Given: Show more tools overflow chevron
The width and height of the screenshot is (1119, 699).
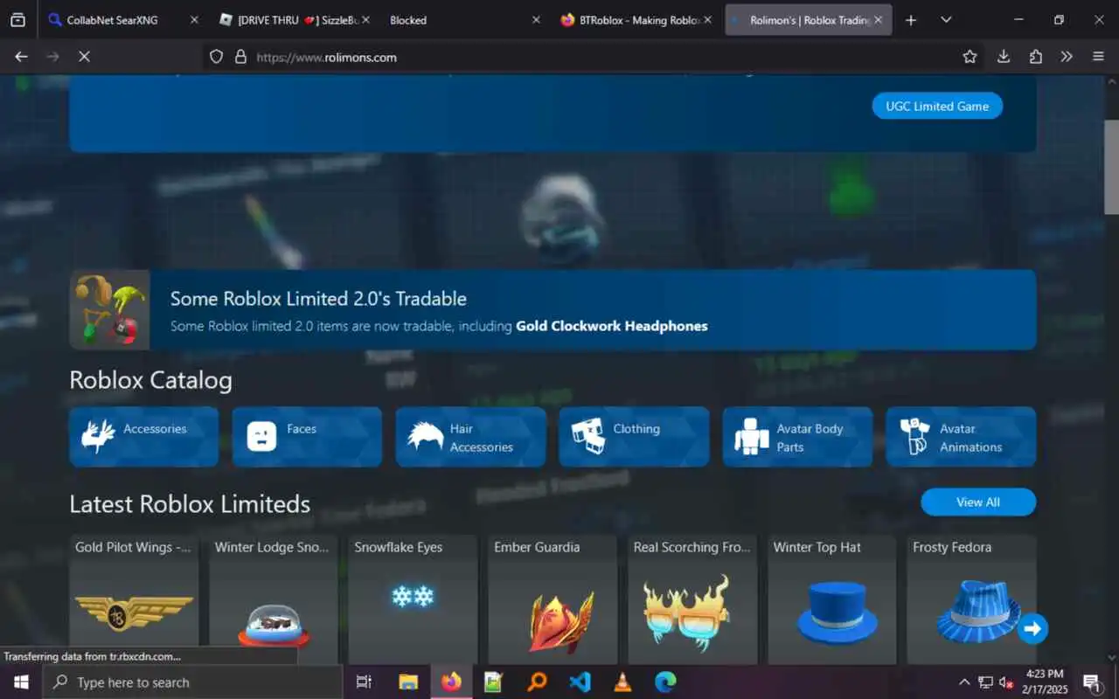Looking at the screenshot, I should point(1067,57).
